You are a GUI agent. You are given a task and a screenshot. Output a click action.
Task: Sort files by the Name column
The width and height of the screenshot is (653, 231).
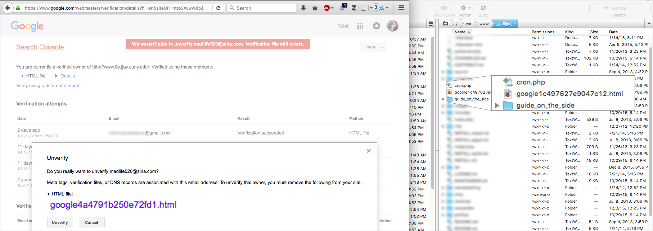pos(462,32)
